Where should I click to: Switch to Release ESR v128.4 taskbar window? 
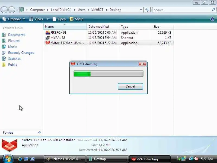point(65,159)
